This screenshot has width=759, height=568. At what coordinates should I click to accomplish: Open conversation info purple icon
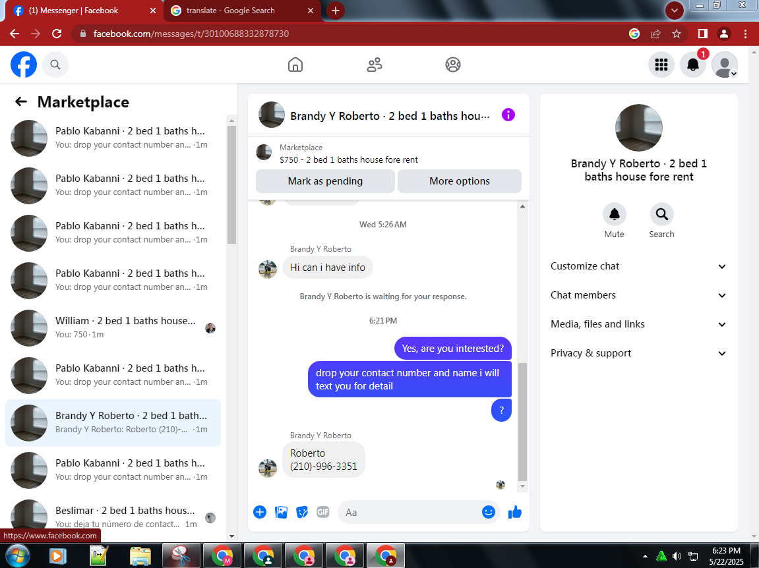pyautogui.click(x=508, y=115)
